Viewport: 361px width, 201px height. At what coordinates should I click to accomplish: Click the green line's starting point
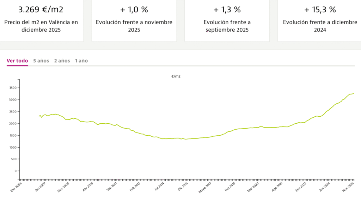point(39,116)
